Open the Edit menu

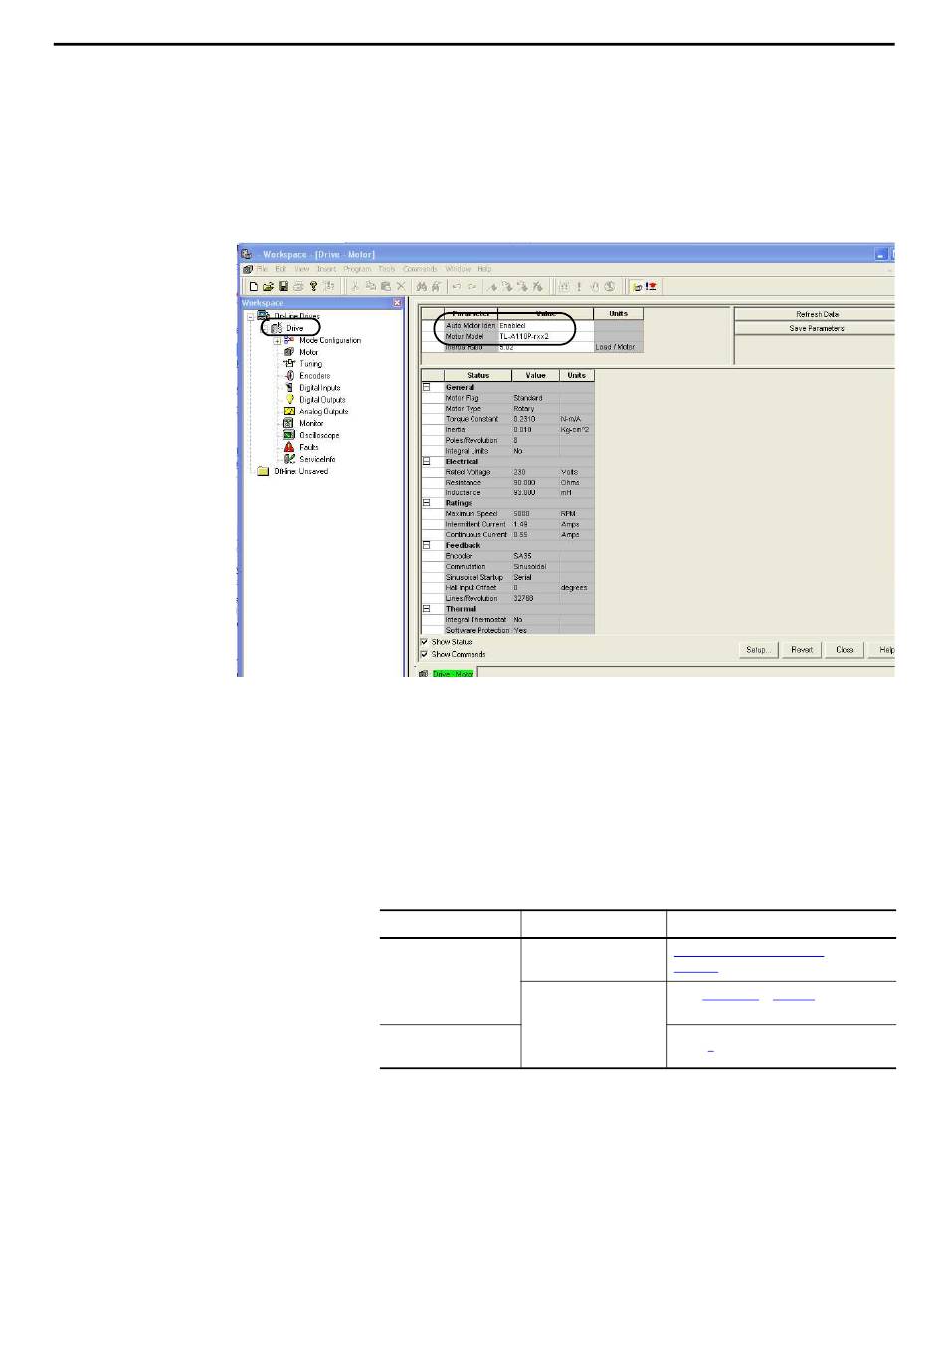point(281,269)
